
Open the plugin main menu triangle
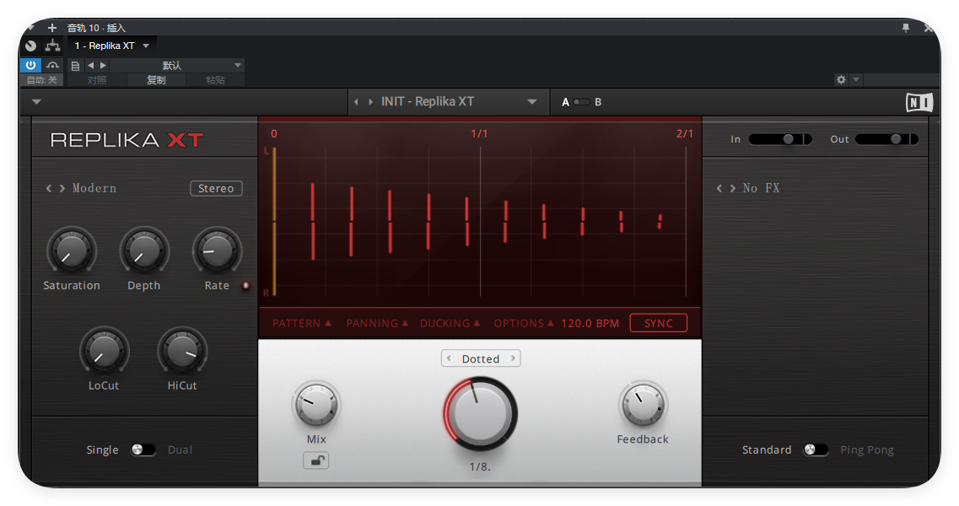37,101
